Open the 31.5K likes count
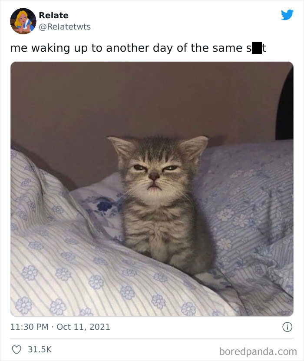The height and width of the screenshot is (361, 304). [40, 350]
